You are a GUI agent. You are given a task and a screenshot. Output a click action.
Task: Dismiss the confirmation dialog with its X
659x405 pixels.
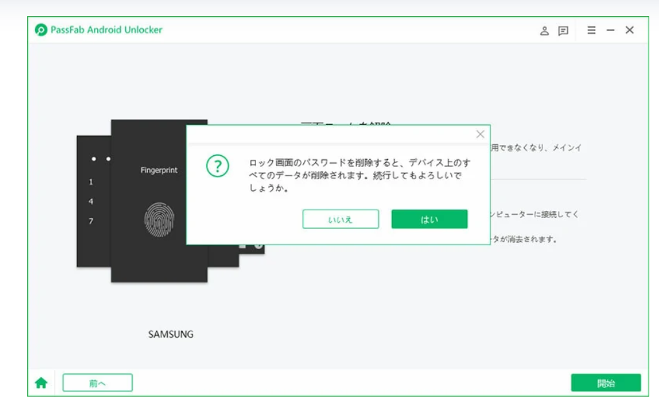coord(480,134)
